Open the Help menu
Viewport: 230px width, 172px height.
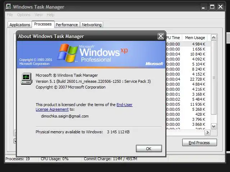[x=50, y=15]
